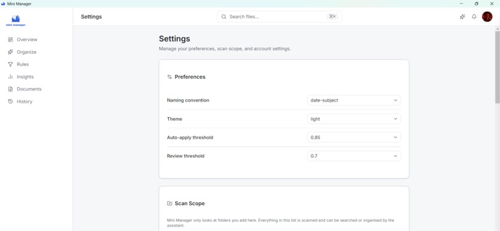This screenshot has width=500, height=231.
Task: Open the user profile avatar
Action: point(487,17)
